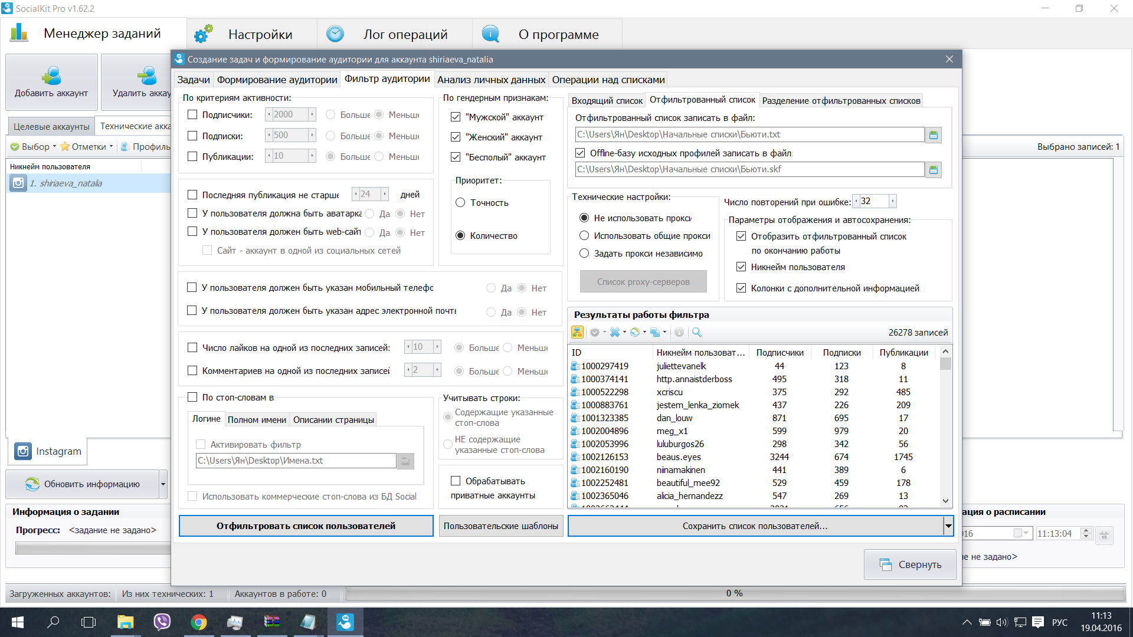Click the Настройки gears icon

(204, 34)
